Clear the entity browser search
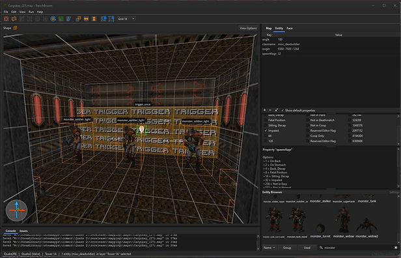Image resolution: width=401 pixels, height=258 pixels. click(x=396, y=248)
